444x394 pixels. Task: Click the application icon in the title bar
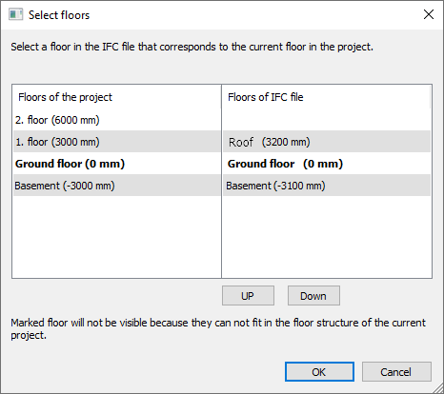[x=15, y=14]
